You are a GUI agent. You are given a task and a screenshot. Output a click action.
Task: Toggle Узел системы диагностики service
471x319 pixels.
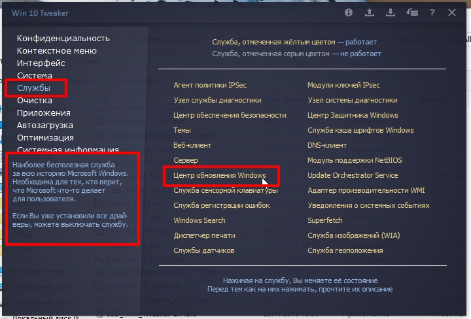pyautogui.click(x=353, y=100)
